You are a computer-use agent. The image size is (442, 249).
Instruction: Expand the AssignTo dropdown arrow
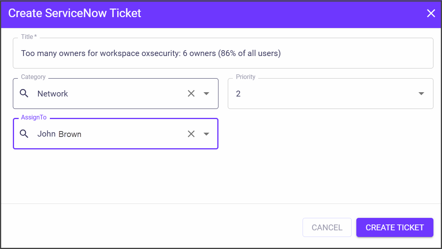[206, 134]
